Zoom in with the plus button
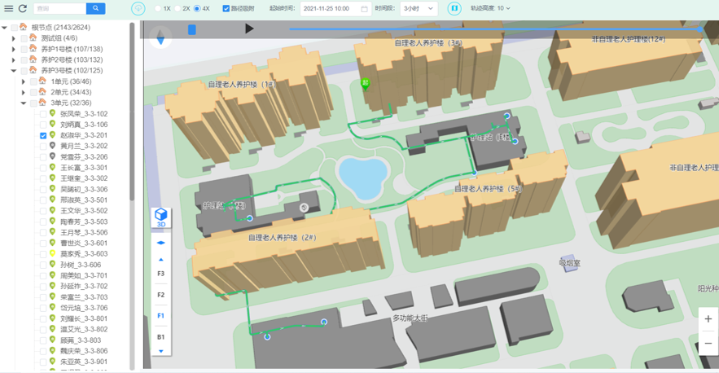Screen dimensions: 719x373 (x=708, y=319)
